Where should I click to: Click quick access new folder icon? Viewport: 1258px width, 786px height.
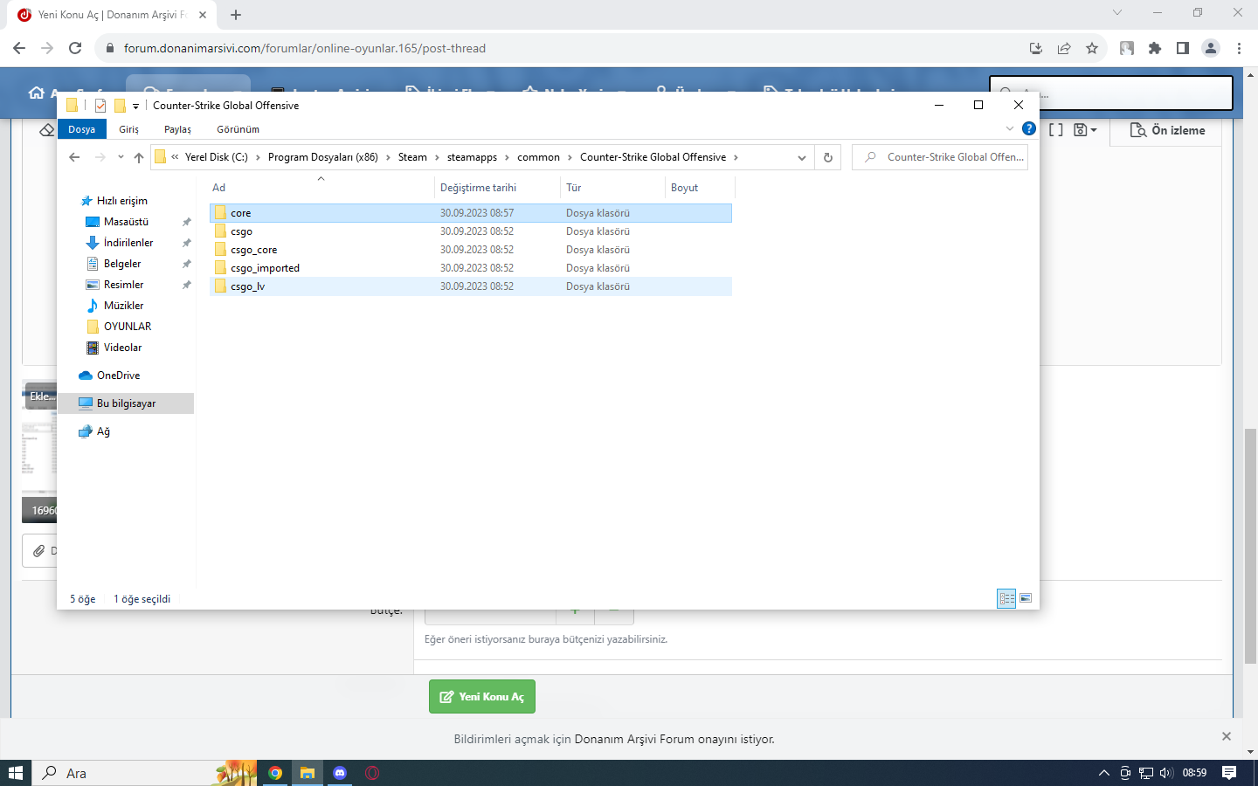120,106
